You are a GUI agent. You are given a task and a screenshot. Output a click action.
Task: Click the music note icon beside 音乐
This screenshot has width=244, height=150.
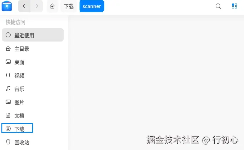tap(8, 89)
